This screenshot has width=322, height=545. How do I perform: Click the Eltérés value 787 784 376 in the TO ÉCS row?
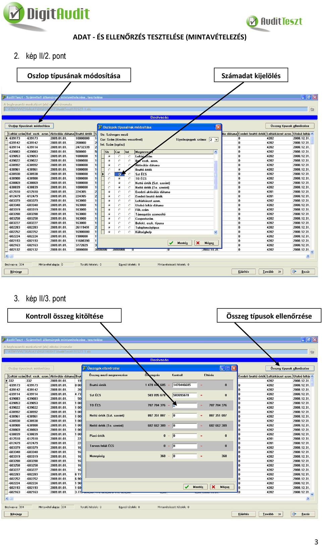(218, 405)
